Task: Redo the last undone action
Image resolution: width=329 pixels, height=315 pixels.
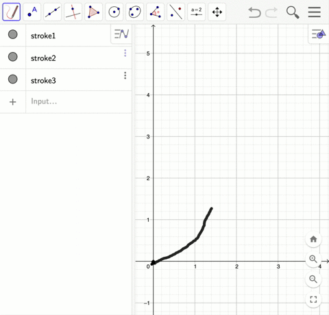Action: pos(271,12)
